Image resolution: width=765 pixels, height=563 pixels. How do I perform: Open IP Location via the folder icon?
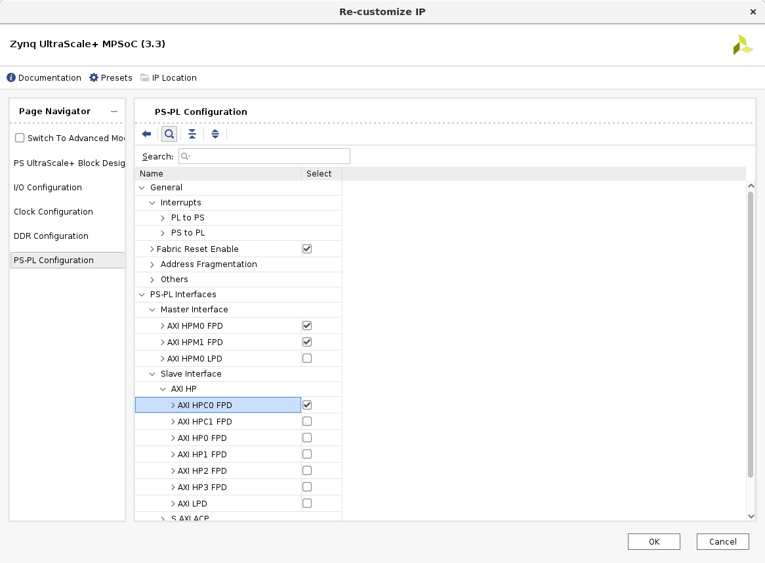[145, 77]
